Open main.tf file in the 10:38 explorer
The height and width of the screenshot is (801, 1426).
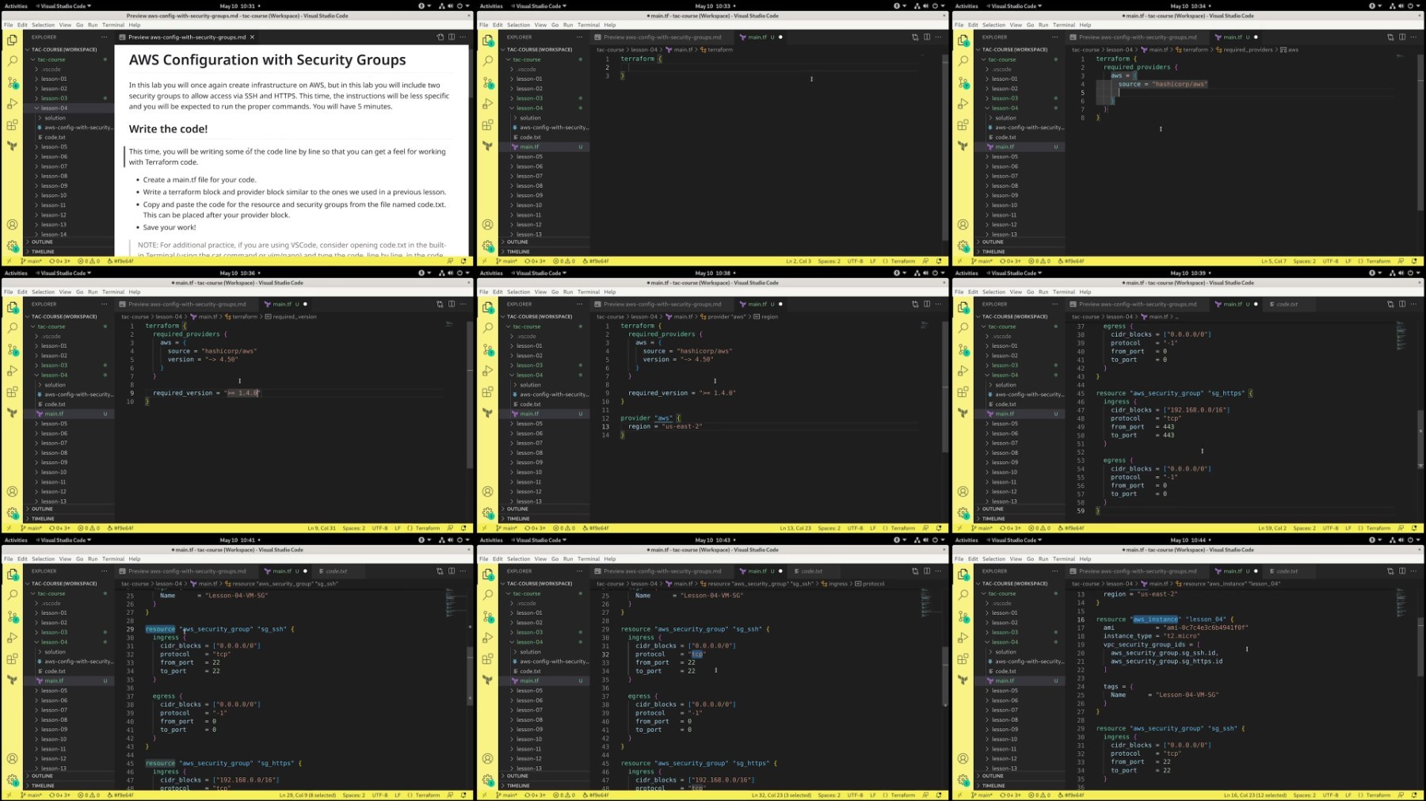(529, 414)
